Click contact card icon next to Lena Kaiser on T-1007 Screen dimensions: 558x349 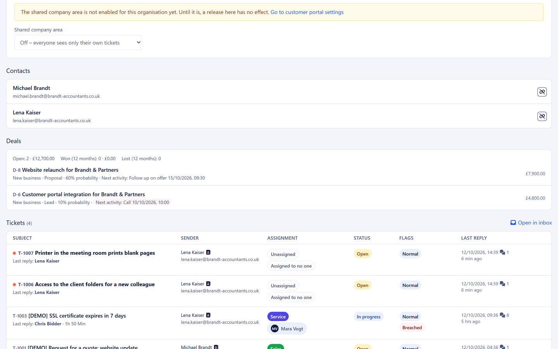208,252
